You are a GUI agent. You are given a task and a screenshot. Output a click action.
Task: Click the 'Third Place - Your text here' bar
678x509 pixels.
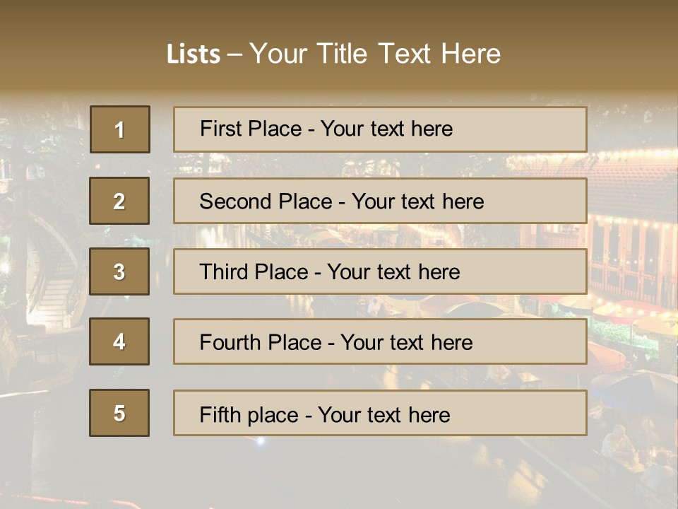pos(380,271)
